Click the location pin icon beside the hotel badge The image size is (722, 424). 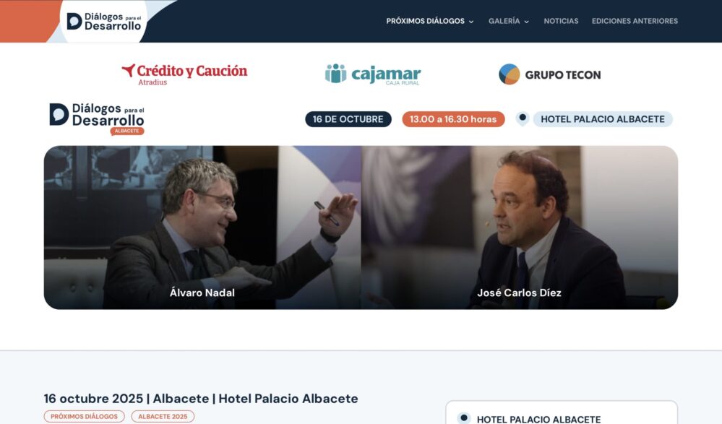coord(522,118)
